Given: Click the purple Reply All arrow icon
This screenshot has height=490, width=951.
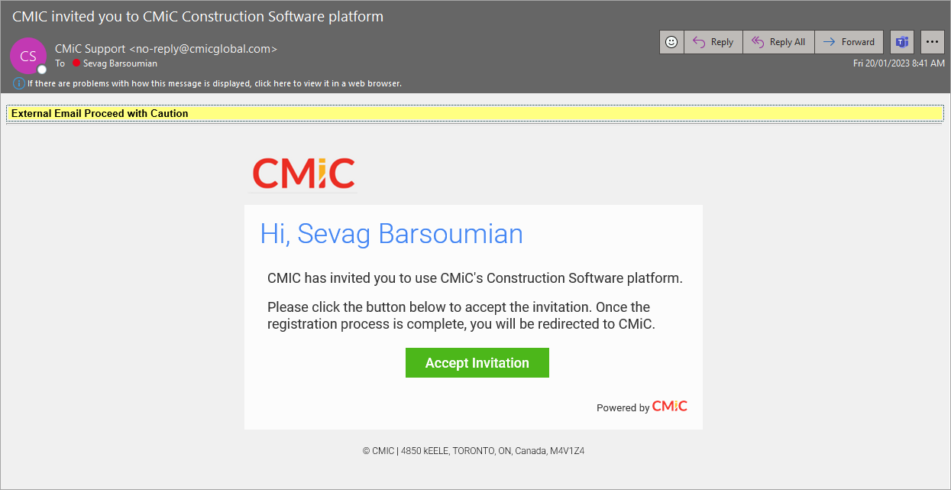Looking at the screenshot, I should point(757,41).
